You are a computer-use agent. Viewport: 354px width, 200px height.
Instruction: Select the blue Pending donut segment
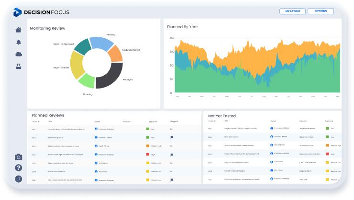coord(101,43)
